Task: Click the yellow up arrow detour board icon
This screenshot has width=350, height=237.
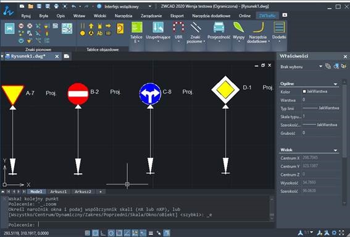Action: (x=91, y=26)
